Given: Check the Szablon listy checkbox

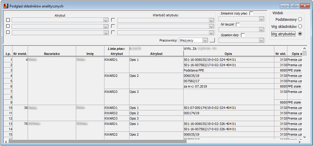Looking at the screenshot, I should 243,35.
